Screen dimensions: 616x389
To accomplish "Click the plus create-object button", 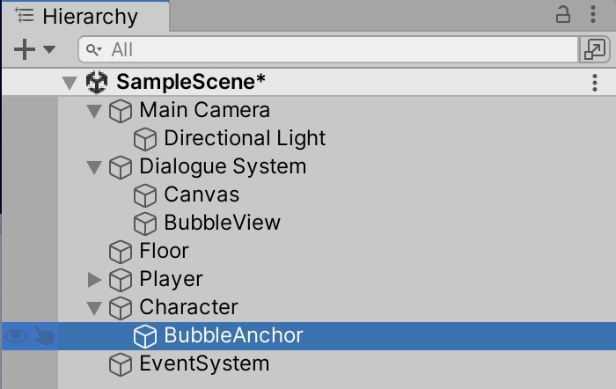I will click(x=24, y=50).
